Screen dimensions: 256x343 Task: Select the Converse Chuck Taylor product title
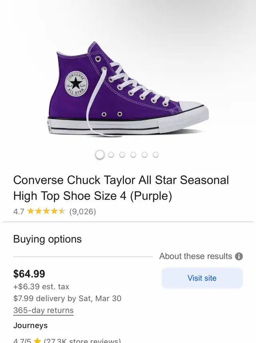coord(121,188)
